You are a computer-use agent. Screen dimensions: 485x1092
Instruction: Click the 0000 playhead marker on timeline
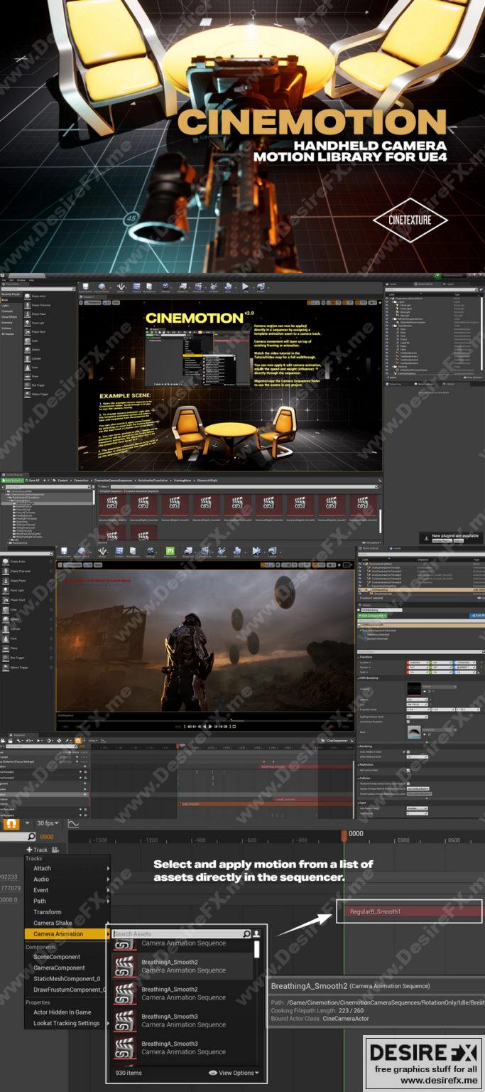click(344, 835)
